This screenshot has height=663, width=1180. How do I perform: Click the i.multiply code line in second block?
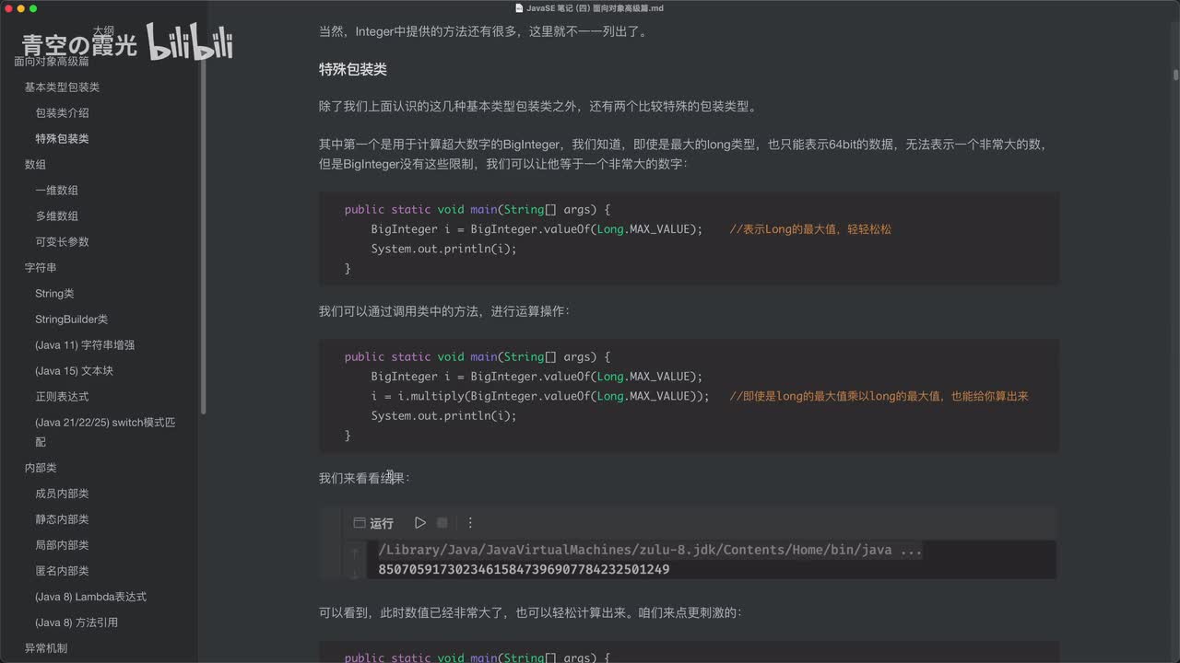tap(540, 396)
